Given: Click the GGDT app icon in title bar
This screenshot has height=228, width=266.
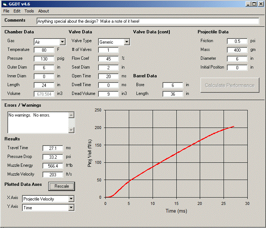Looking at the screenshot, I should click(5, 4).
